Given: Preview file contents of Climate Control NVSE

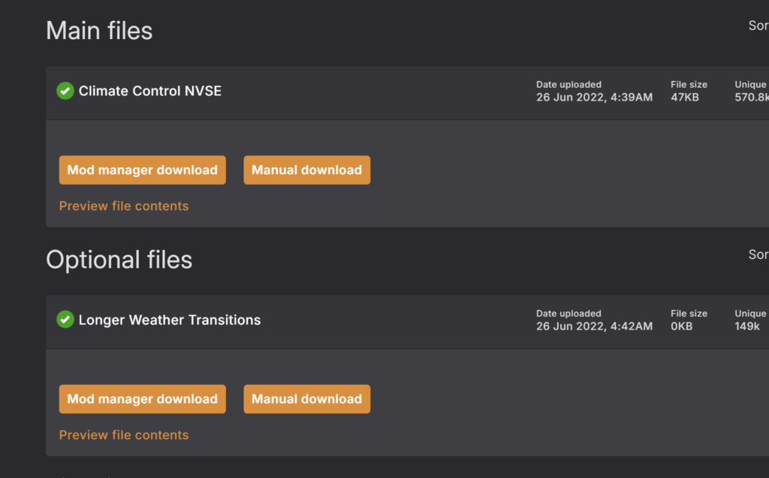Looking at the screenshot, I should 124,206.
